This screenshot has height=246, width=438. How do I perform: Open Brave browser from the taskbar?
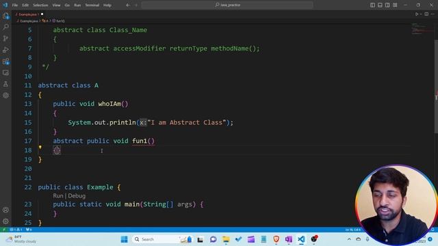click(276, 239)
